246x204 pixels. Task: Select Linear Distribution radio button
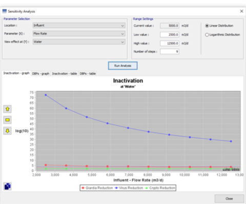pos(207,26)
